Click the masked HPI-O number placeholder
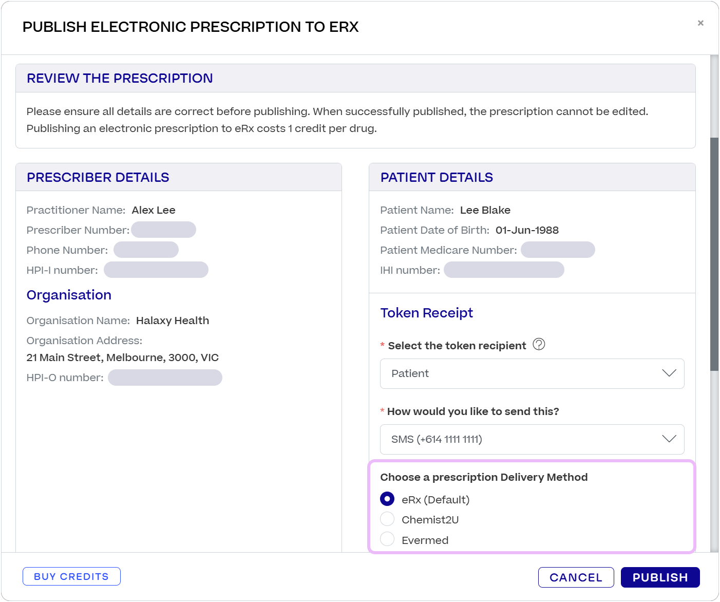Viewport: 720px width, 602px height. (x=165, y=377)
